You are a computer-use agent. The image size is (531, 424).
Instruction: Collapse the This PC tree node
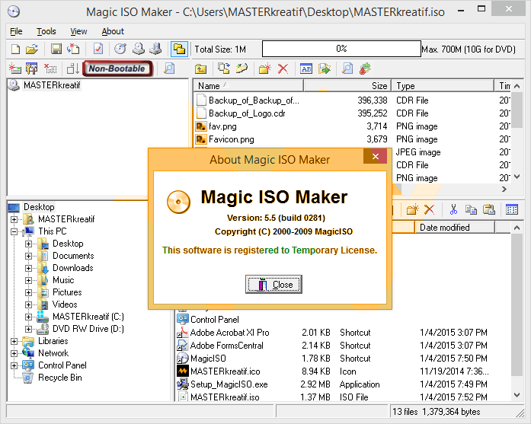point(14,231)
